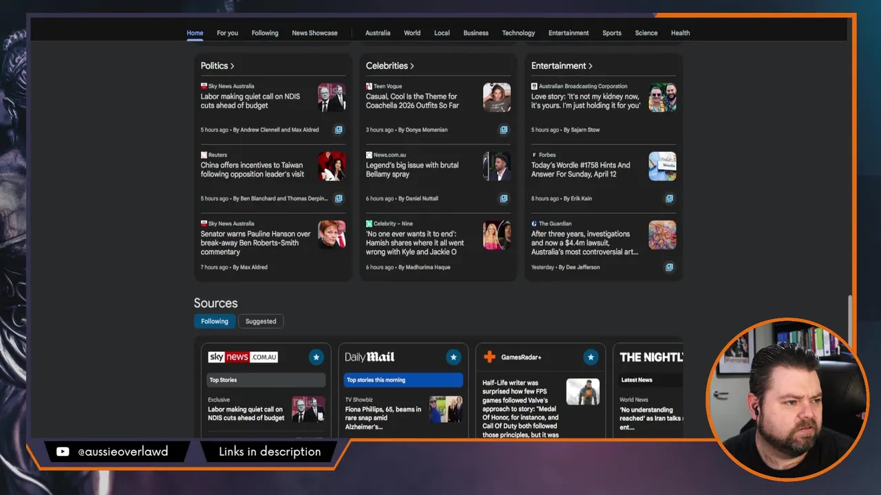Click the Sky News Australia source icon atop Politics

tap(204, 86)
